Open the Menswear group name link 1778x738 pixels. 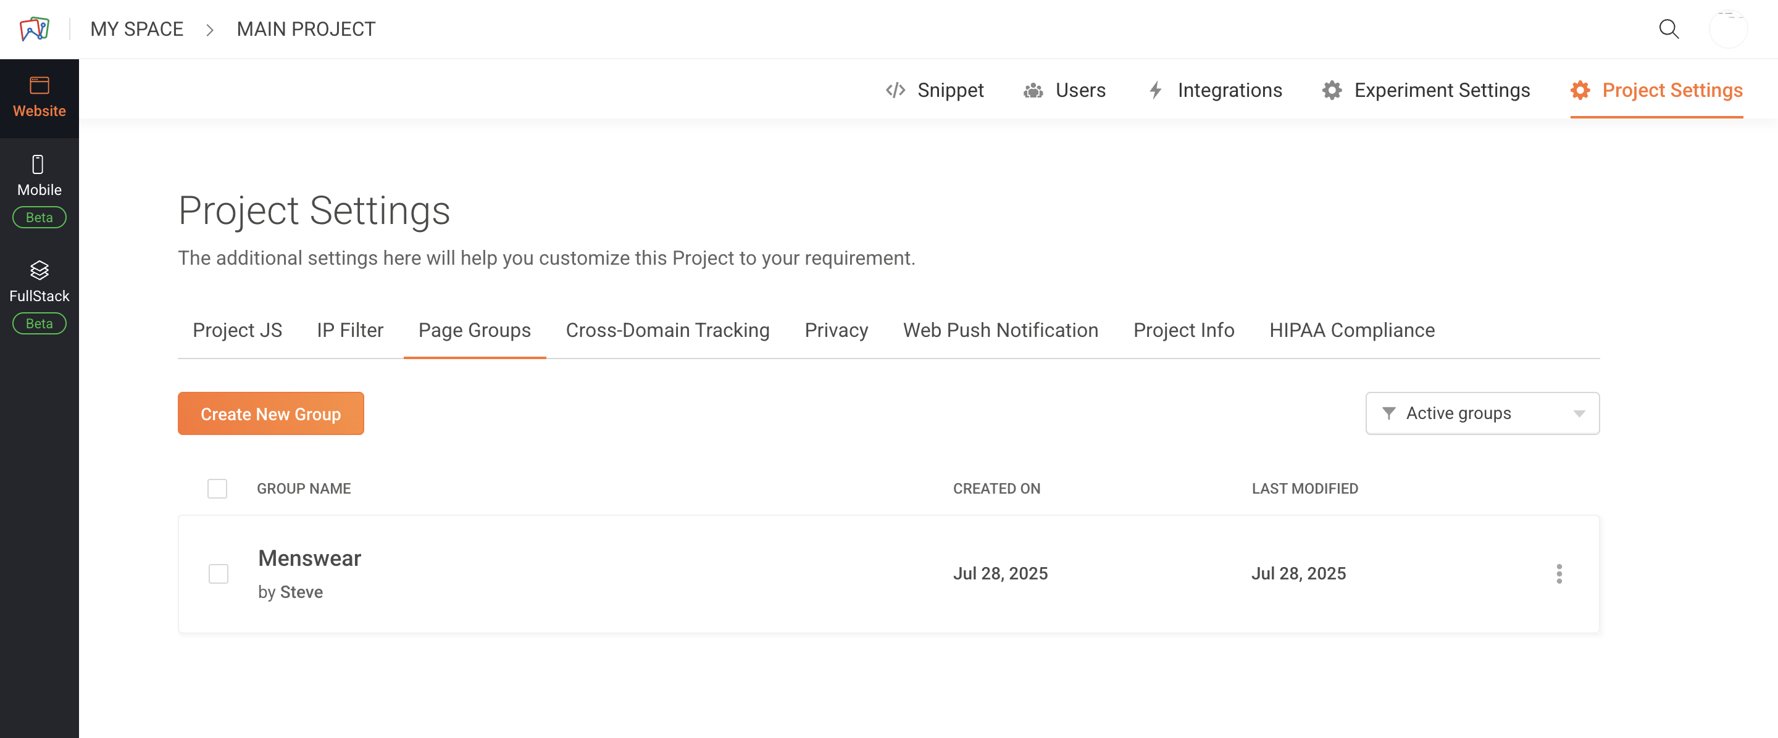pyautogui.click(x=309, y=558)
